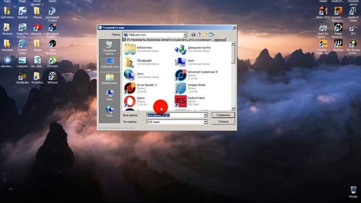Select the Hotspot Shield shortcut on the desktop
Image resolution: width=361 pixels, height=203 pixels.
(x=23, y=47)
